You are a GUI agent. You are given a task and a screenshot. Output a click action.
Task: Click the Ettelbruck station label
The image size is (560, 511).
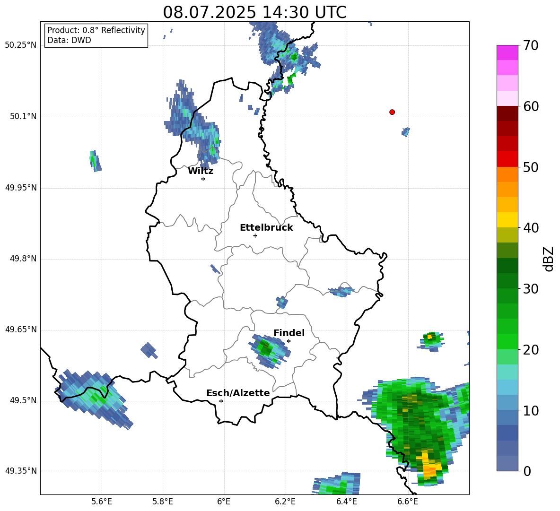[x=266, y=228]
